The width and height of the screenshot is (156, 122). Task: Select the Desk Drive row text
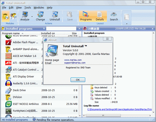pyautogui.click(x=19, y=90)
